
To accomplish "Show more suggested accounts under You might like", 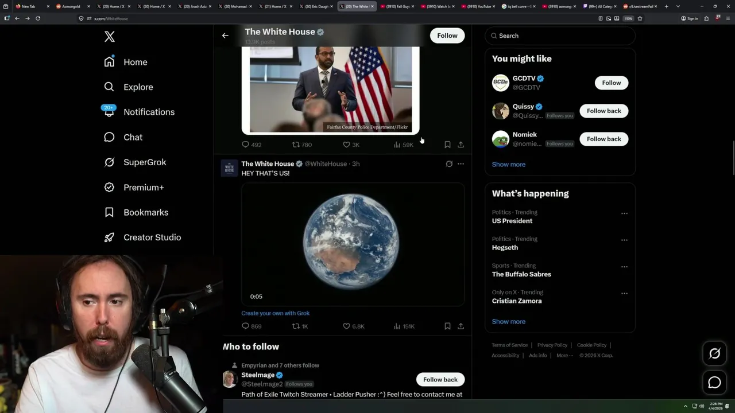I will click(508, 165).
